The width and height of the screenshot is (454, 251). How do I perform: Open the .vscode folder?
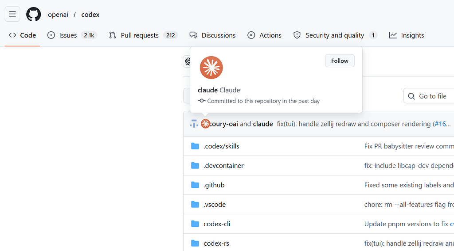(215, 205)
